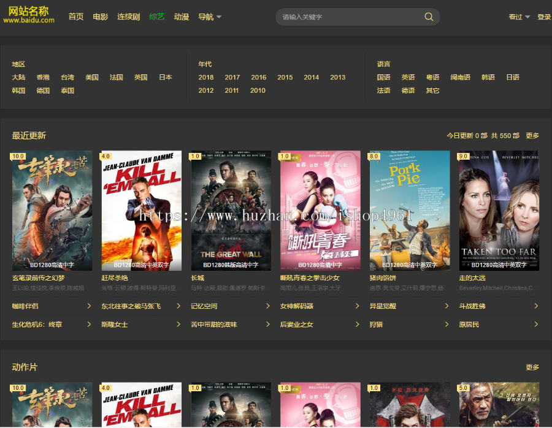Click the search magnifier icon
The width and height of the screenshot is (552, 428).
coord(429,17)
